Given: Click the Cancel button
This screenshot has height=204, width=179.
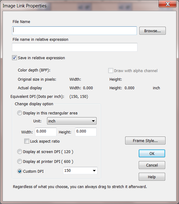Looking at the screenshot, I should pyautogui.click(x=152, y=165).
